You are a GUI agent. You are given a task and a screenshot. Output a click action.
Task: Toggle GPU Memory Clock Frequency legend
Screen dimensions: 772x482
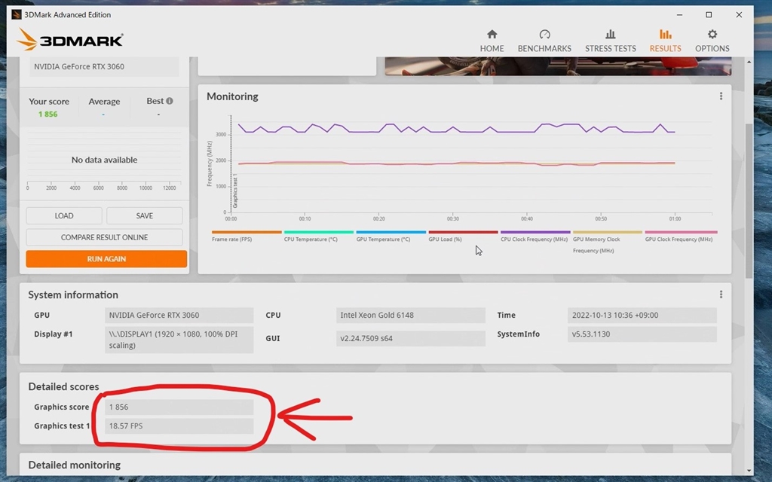coord(607,242)
